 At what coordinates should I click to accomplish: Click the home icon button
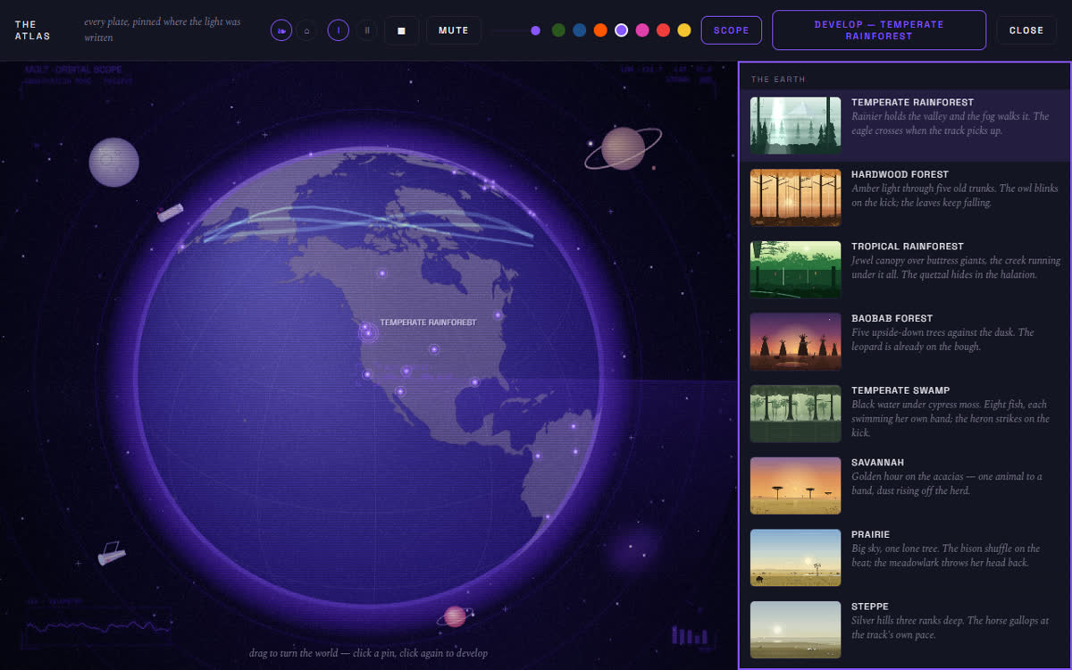pyautogui.click(x=306, y=30)
